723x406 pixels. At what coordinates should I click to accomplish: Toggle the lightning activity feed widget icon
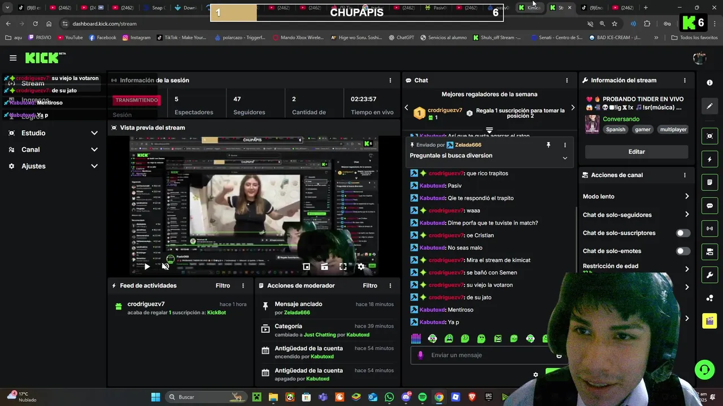coord(710,160)
